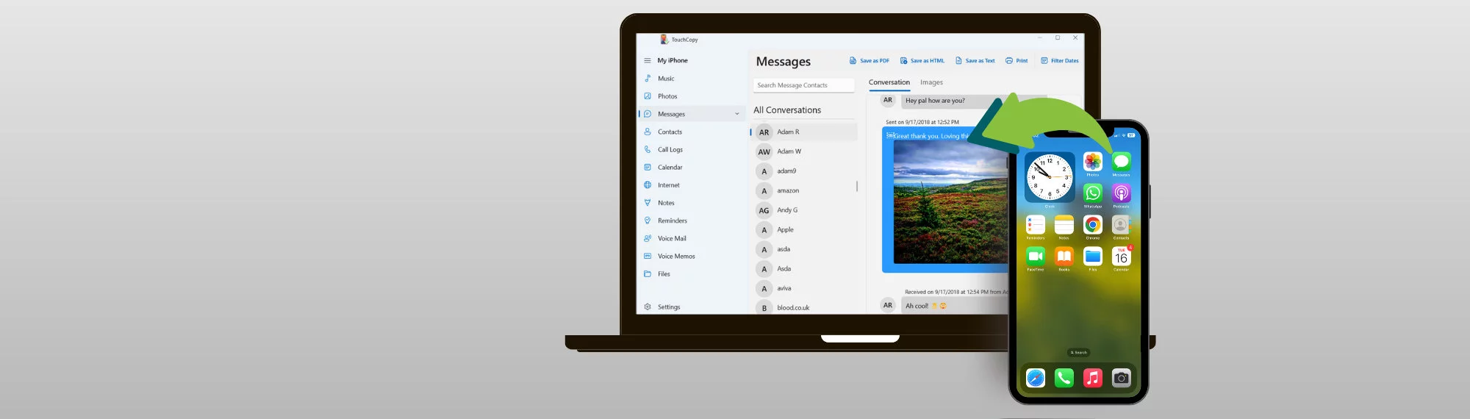Open Voice Mail in the sidebar

672,238
